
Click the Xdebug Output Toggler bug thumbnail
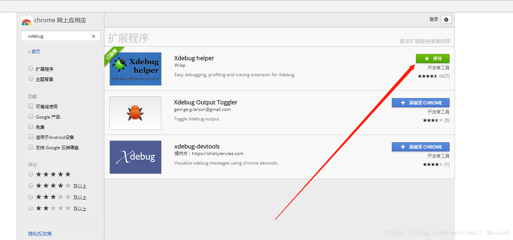pos(135,113)
